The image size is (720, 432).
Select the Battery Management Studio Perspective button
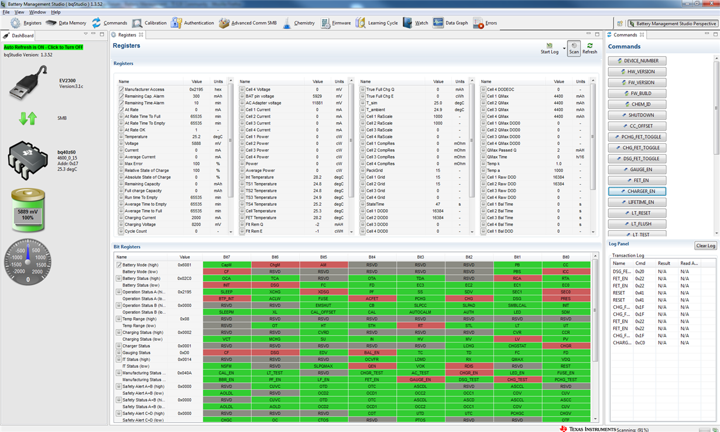673,23
